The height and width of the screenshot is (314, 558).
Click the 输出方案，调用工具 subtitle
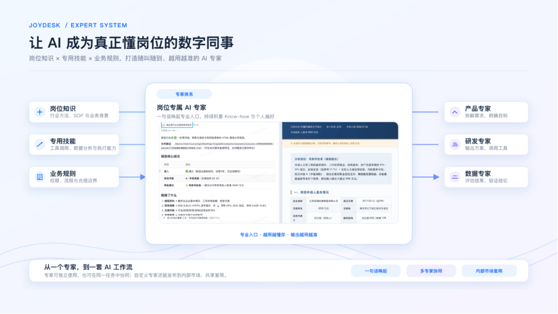coord(486,148)
